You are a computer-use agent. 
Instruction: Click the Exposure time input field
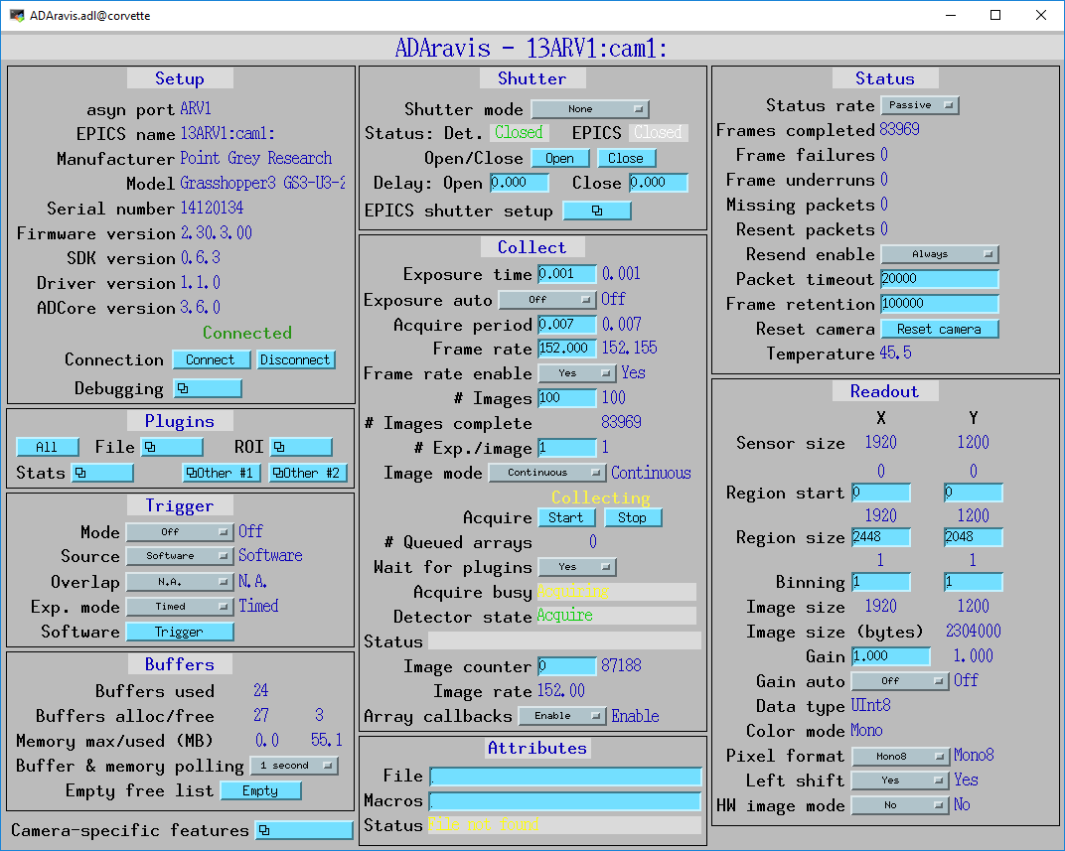point(566,273)
